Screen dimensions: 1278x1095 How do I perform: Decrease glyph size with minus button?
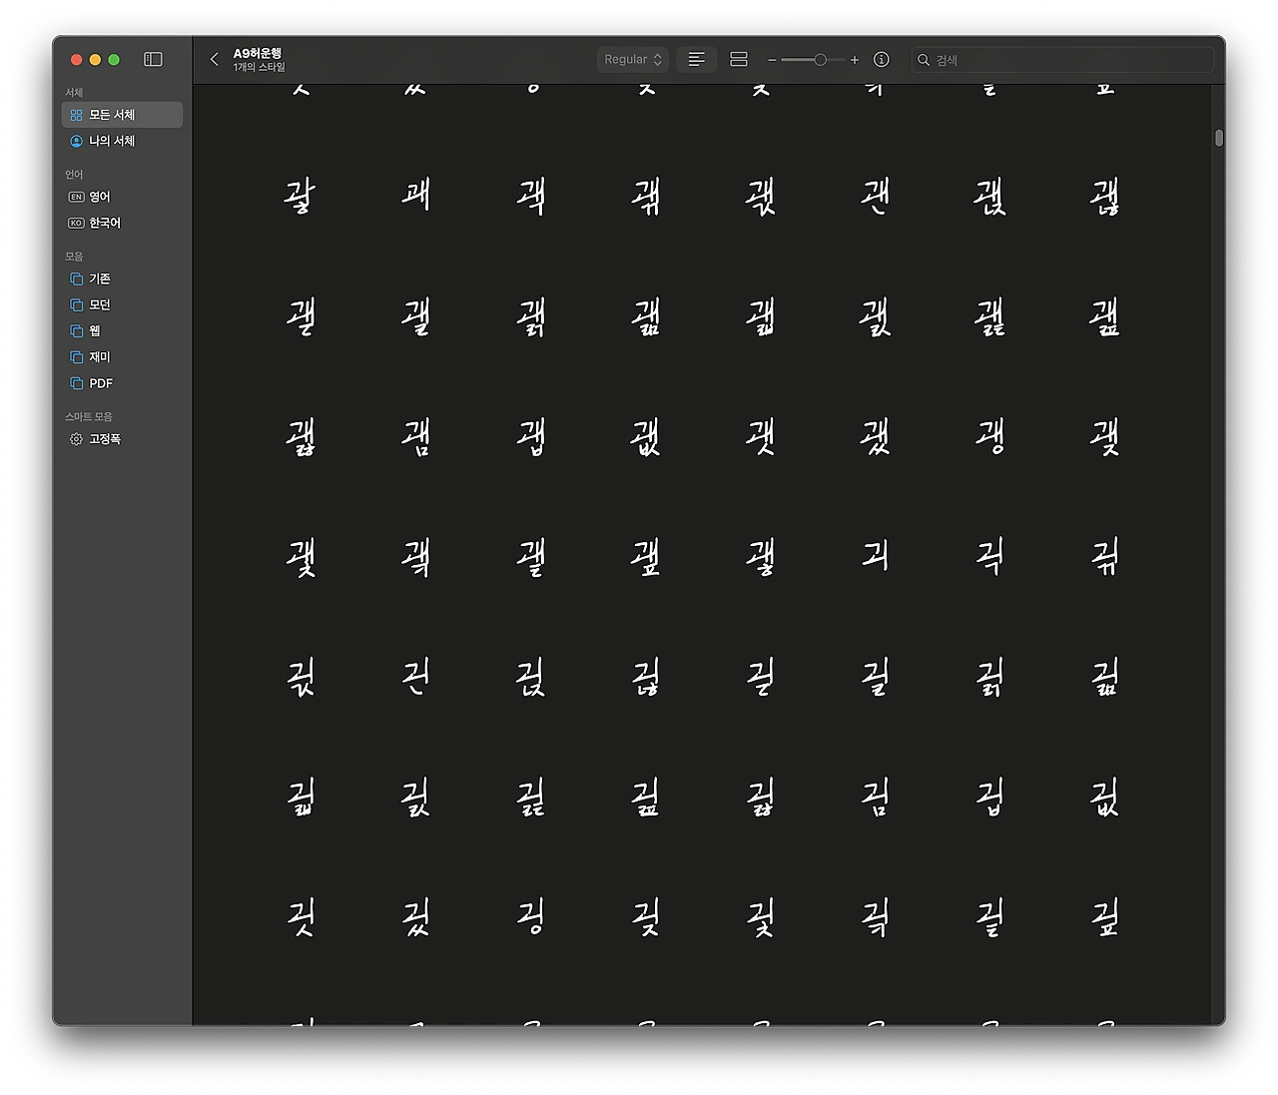pos(772,60)
